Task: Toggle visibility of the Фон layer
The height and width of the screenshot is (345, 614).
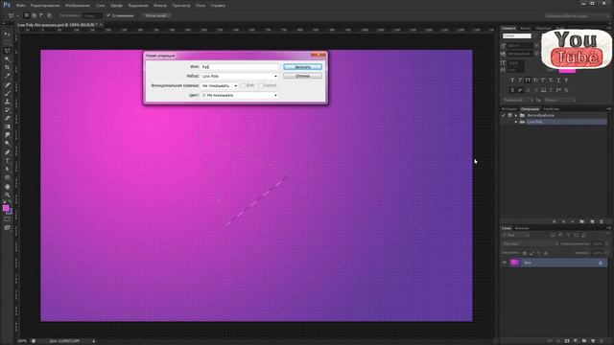Action: pos(505,263)
